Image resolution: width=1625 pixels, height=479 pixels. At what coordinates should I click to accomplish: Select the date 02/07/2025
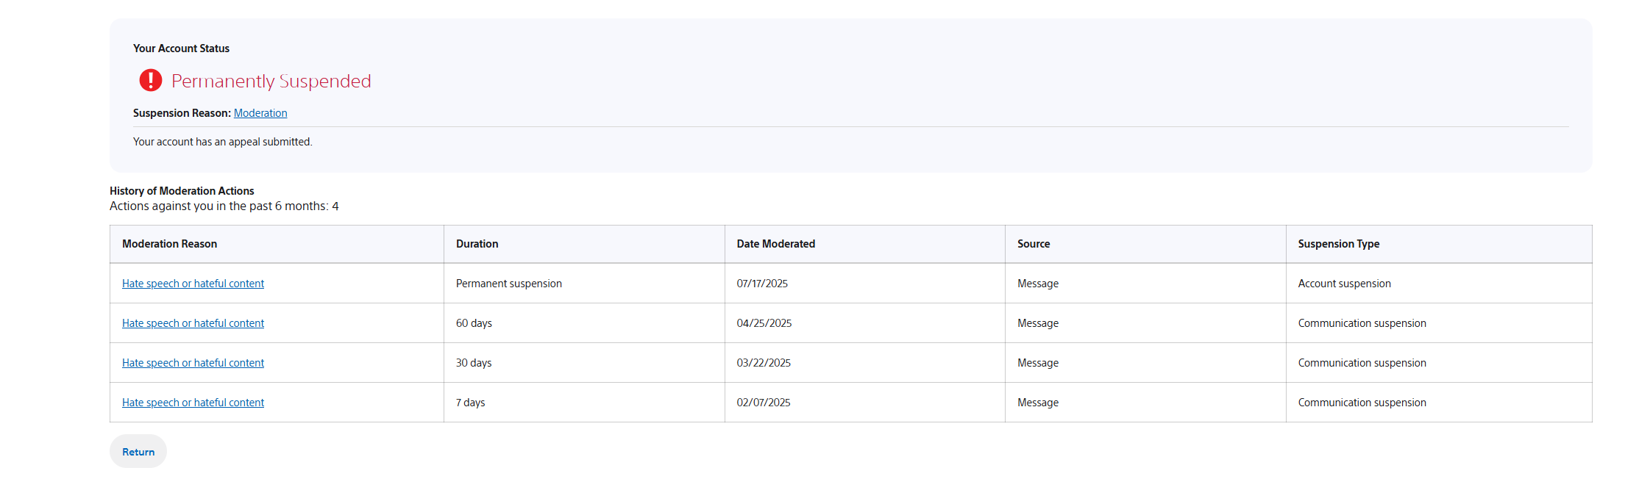[x=764, y=403]
